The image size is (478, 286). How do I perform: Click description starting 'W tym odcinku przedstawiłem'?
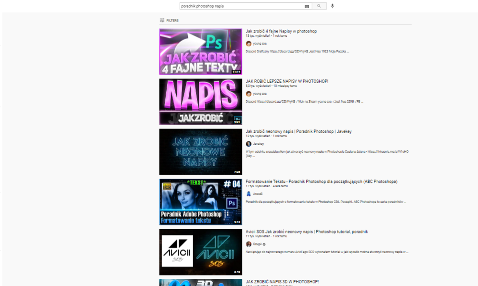point(327,154)
